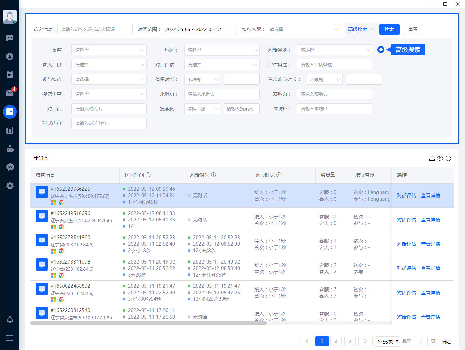Screen dimensions: 465x350
Task: Click the horizontal scrollbar under the table
Action: (x=148, y=323)
